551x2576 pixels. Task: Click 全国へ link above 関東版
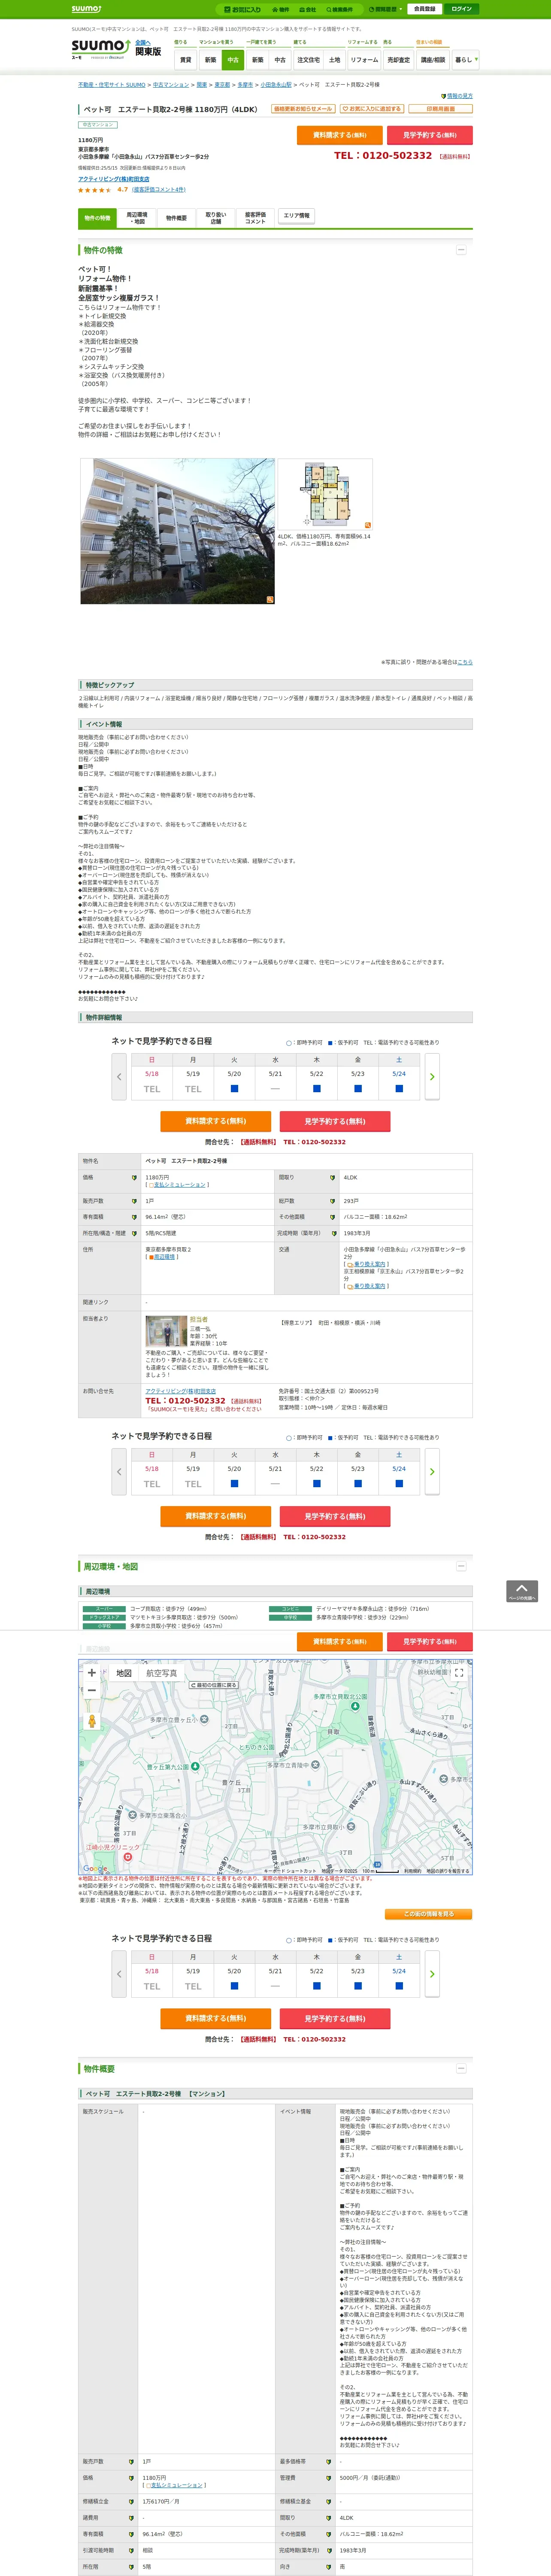[142, 42]
